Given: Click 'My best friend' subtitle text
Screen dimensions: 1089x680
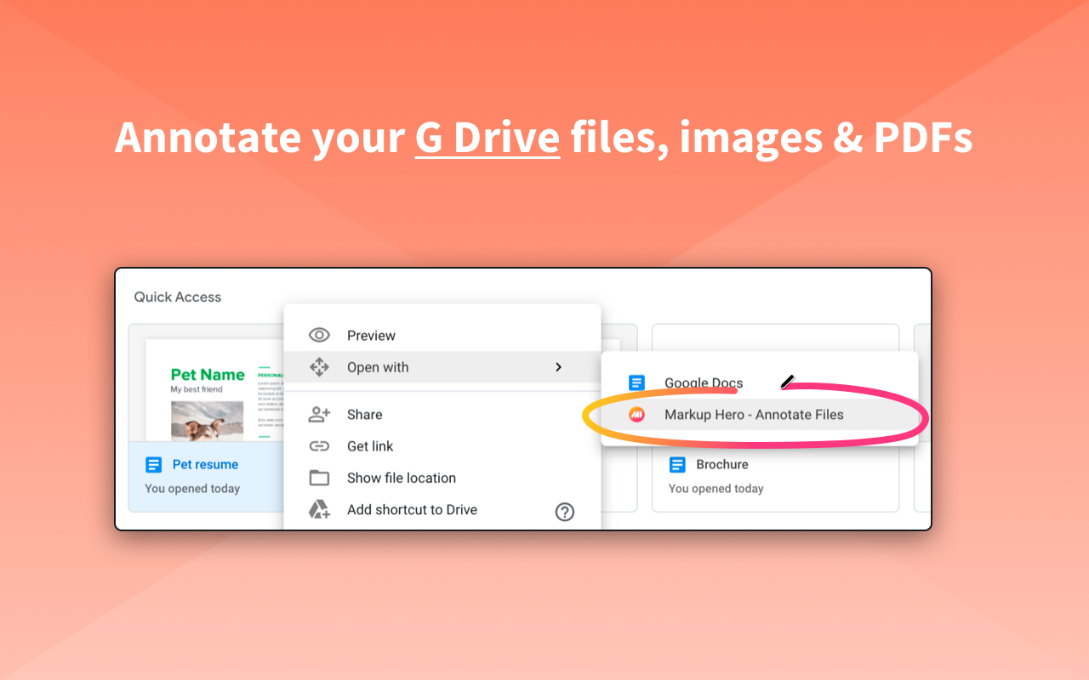Looking at the screenshot, I should pos(197,389).
